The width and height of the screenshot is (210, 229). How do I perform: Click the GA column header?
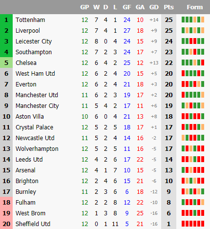[x=140, y=7]
